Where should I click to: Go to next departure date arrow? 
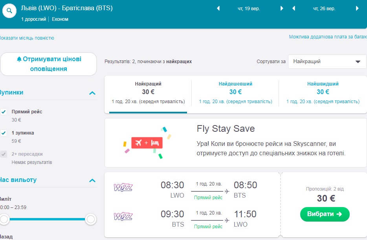[282, 9]
